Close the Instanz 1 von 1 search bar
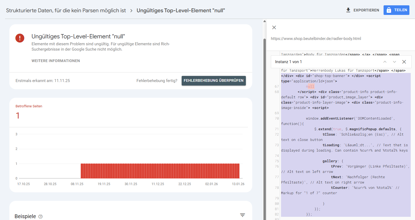Screen dimensions: 415x220 tap(404, 62)
